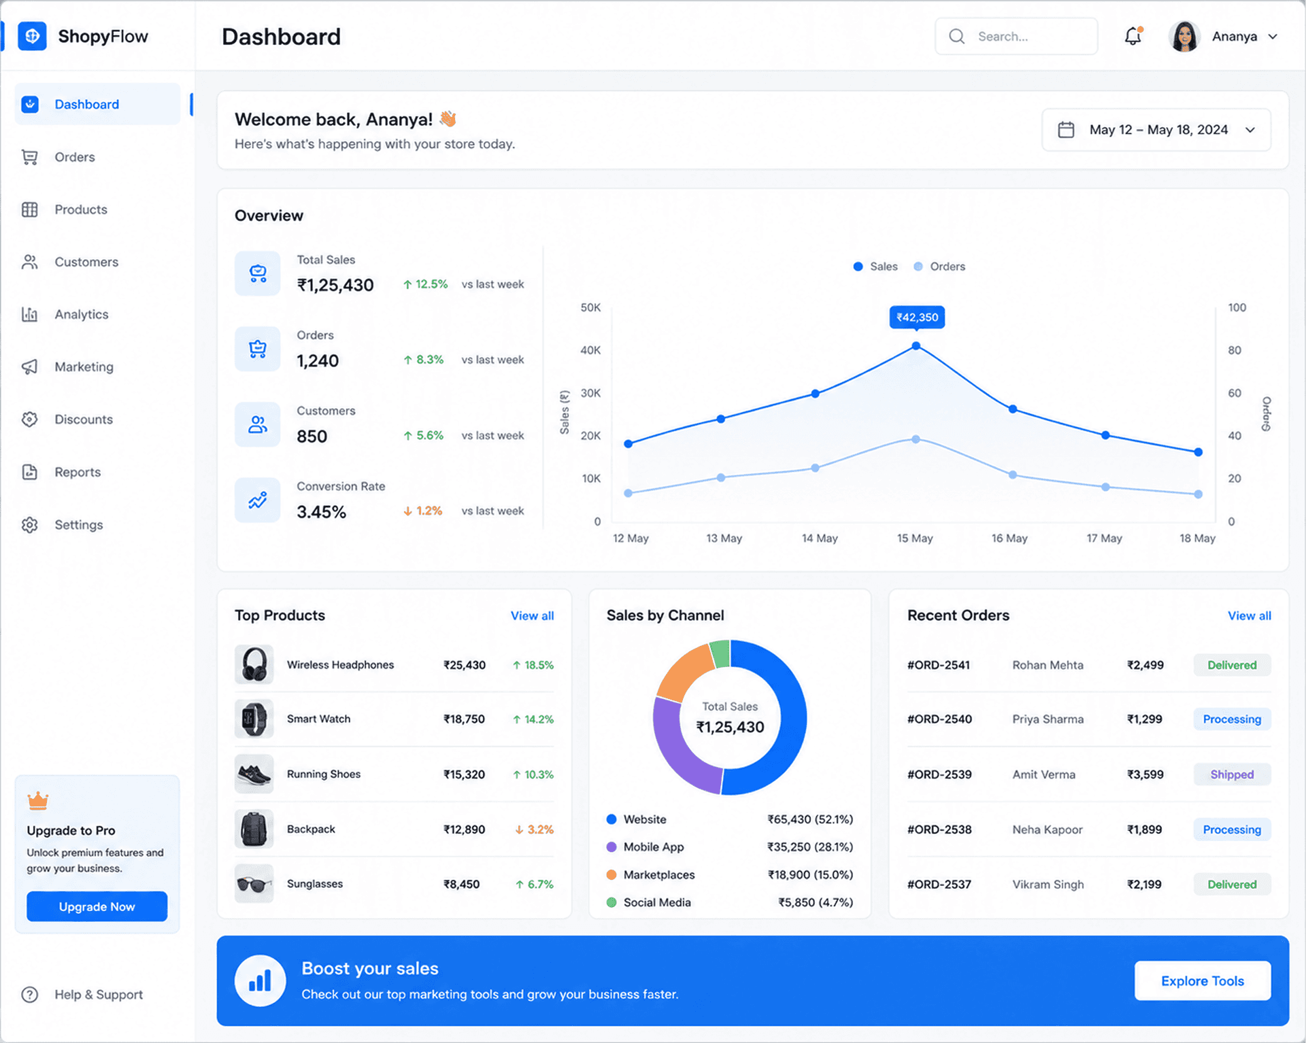
Task: Click the Products grid icon in sidebar
Action: tap(30, 209)
